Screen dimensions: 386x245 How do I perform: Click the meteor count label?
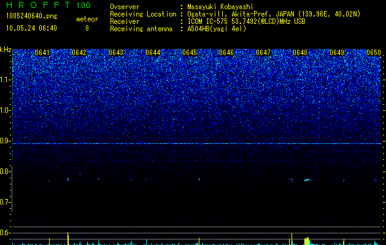click(87, 19)
